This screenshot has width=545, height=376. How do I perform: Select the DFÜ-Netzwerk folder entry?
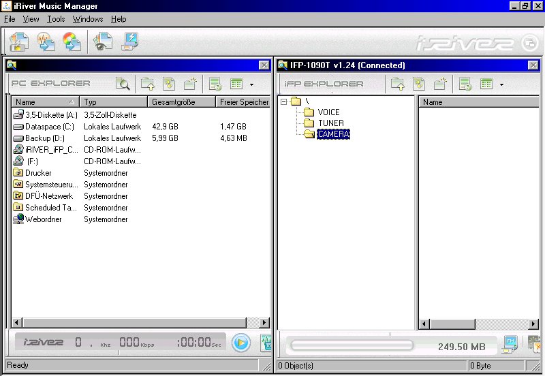[43, 196]
